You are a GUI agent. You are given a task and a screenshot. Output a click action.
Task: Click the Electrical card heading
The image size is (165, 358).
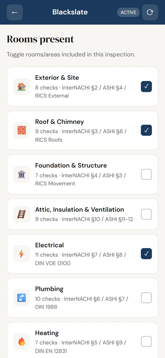pos(50,245)
